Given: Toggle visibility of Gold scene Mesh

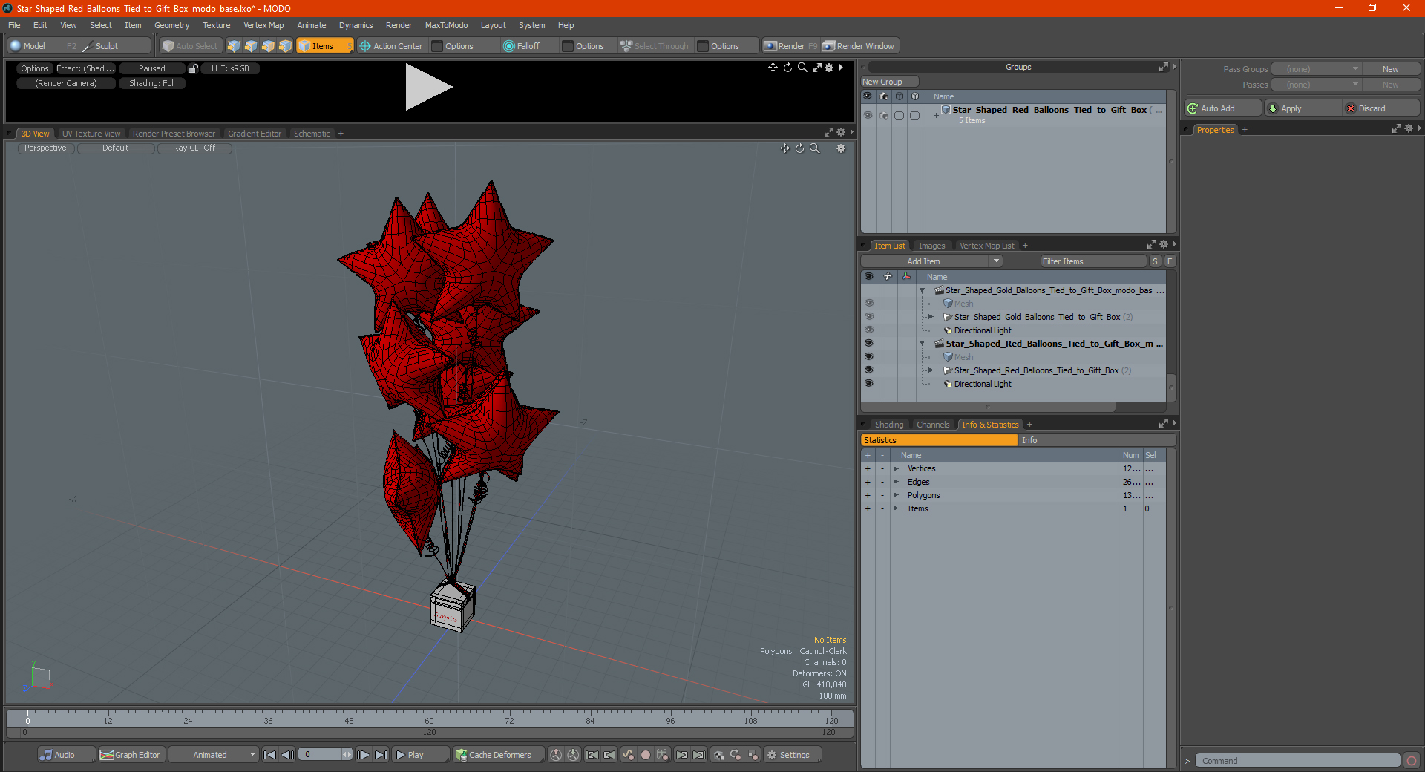Looking at the screenshot, I should pos(868,304).
